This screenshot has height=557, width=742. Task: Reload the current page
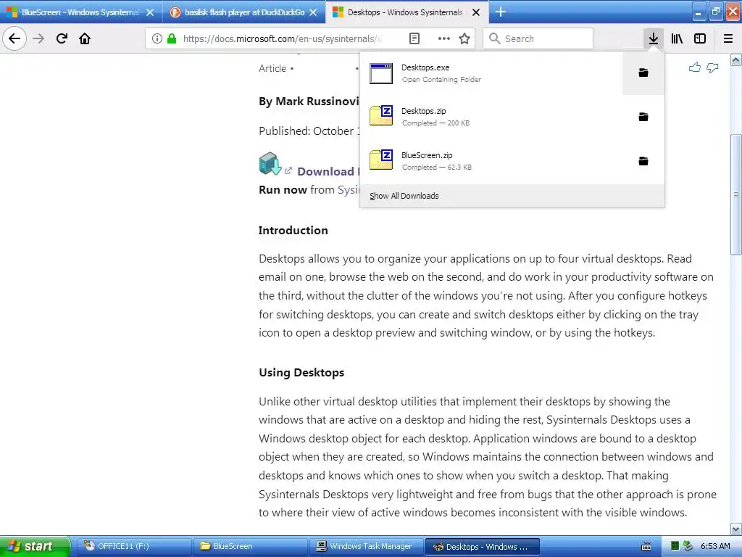62,38
